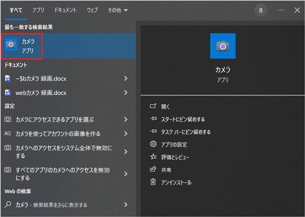
Task: Select the すべて tab
Action: 16,10
